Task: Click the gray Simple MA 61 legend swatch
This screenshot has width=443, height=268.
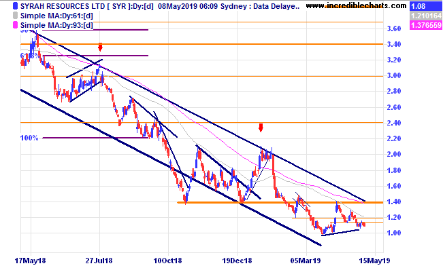Action: [16, 16]
